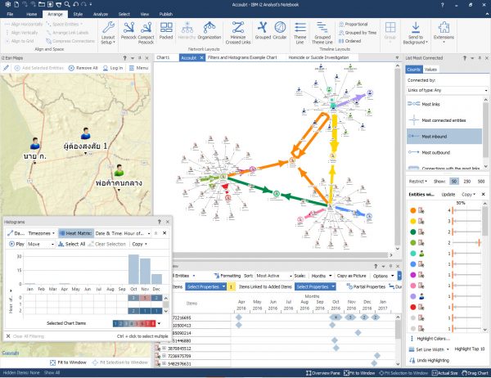Click the pencil icon in Esri Maps
Viewport: 491px width, 378px height.
tap(6, 68)
